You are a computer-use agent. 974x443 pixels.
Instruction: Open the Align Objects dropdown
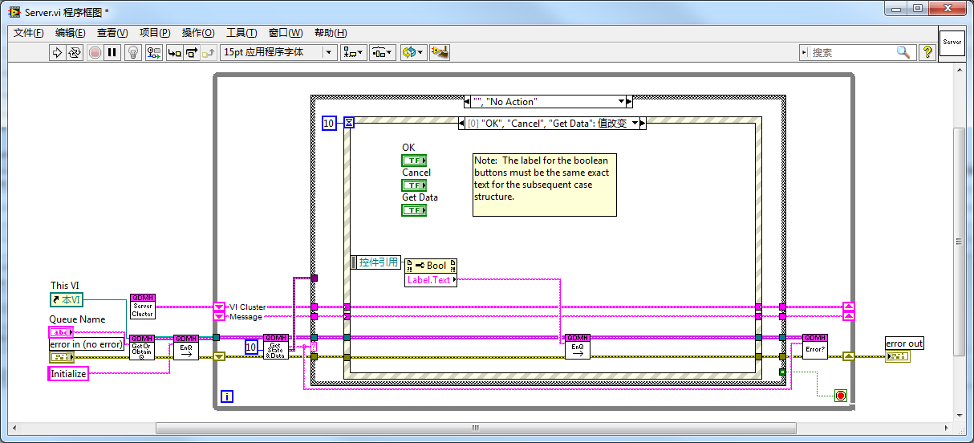pos(352,52)
